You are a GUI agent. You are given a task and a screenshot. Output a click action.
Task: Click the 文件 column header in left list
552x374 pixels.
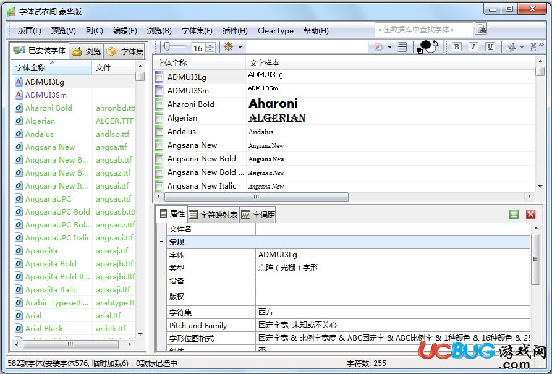coord(114,67)
